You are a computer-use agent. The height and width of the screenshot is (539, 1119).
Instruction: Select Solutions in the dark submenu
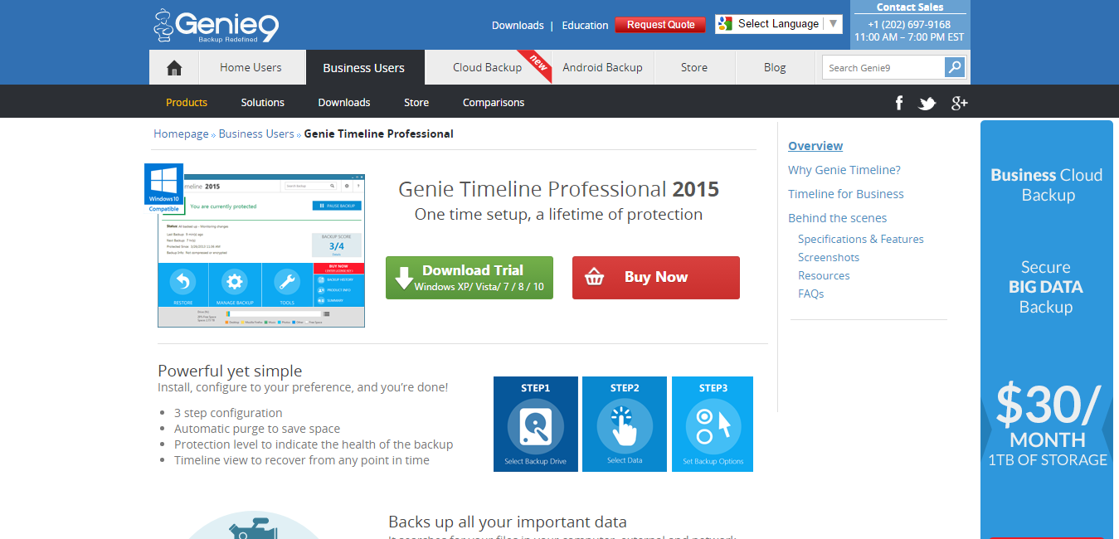tap(263, 103)
